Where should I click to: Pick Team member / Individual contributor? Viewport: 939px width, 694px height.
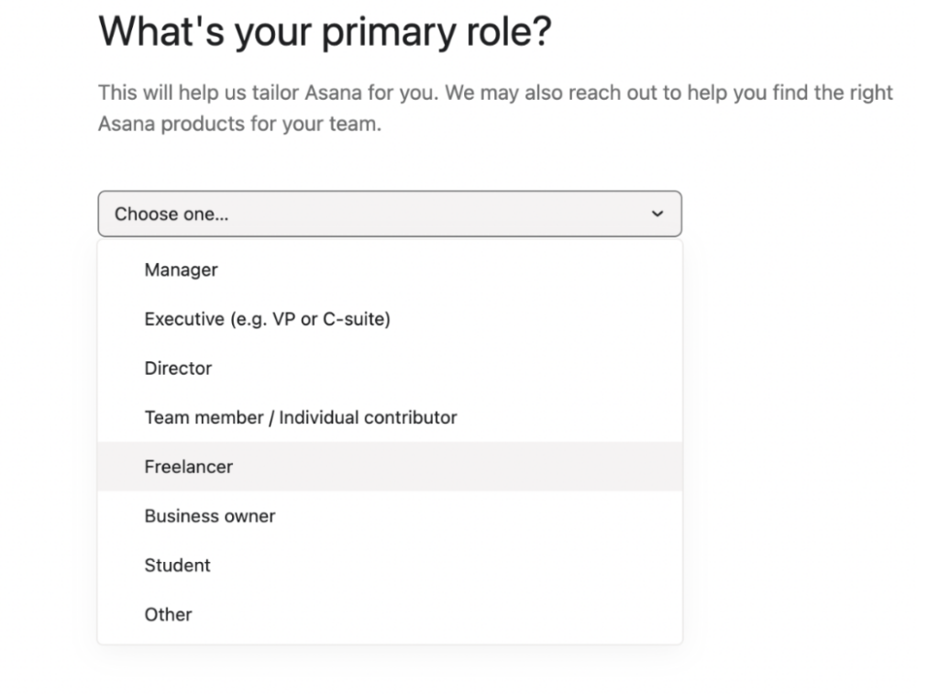[x=301, y=417]
